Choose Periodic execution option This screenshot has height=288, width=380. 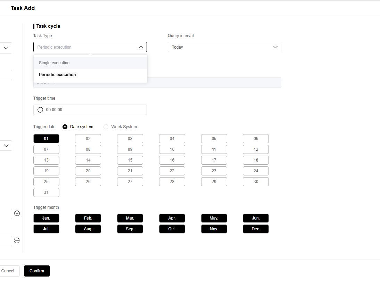point(57,75)
